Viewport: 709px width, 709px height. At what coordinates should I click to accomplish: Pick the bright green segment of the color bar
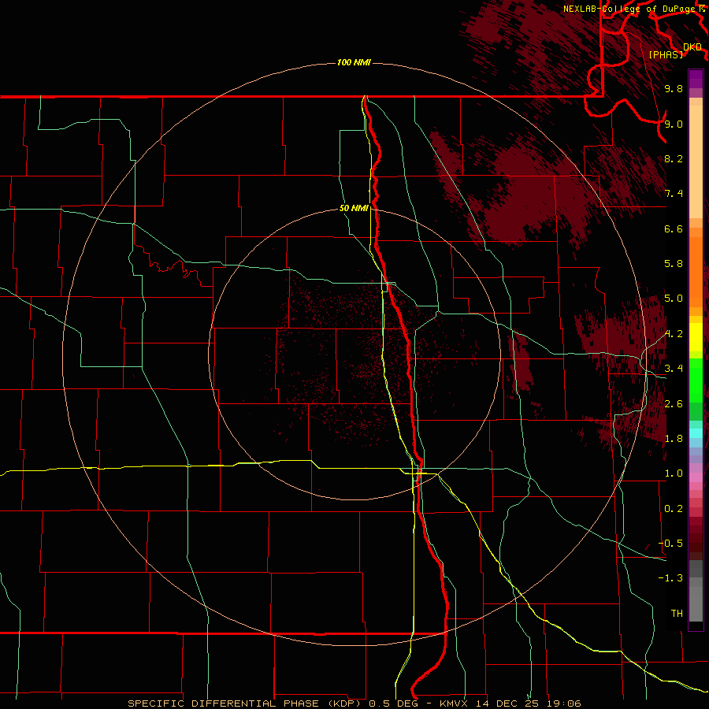[696, 380]
